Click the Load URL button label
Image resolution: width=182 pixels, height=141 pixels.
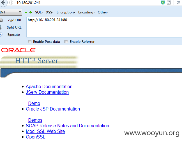pyautogui.click(x=14, y=20)
